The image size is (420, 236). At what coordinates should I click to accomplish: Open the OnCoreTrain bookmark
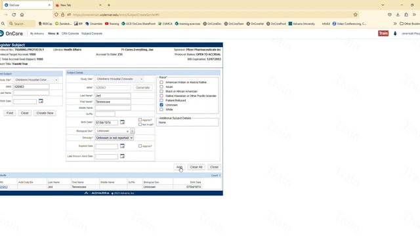[x=234, y=24]
